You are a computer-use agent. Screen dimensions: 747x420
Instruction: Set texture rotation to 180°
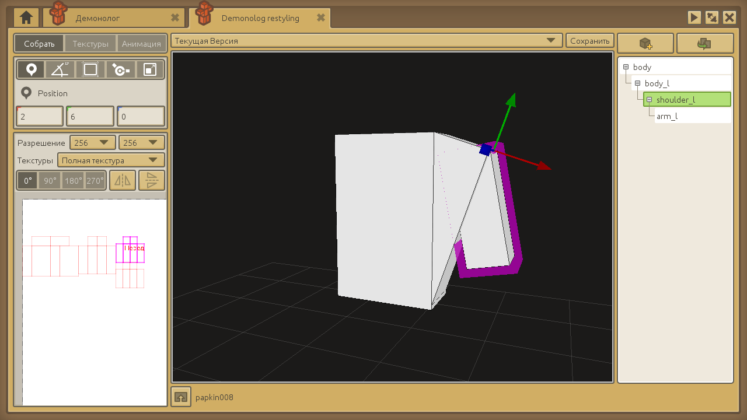pos(74,181)
